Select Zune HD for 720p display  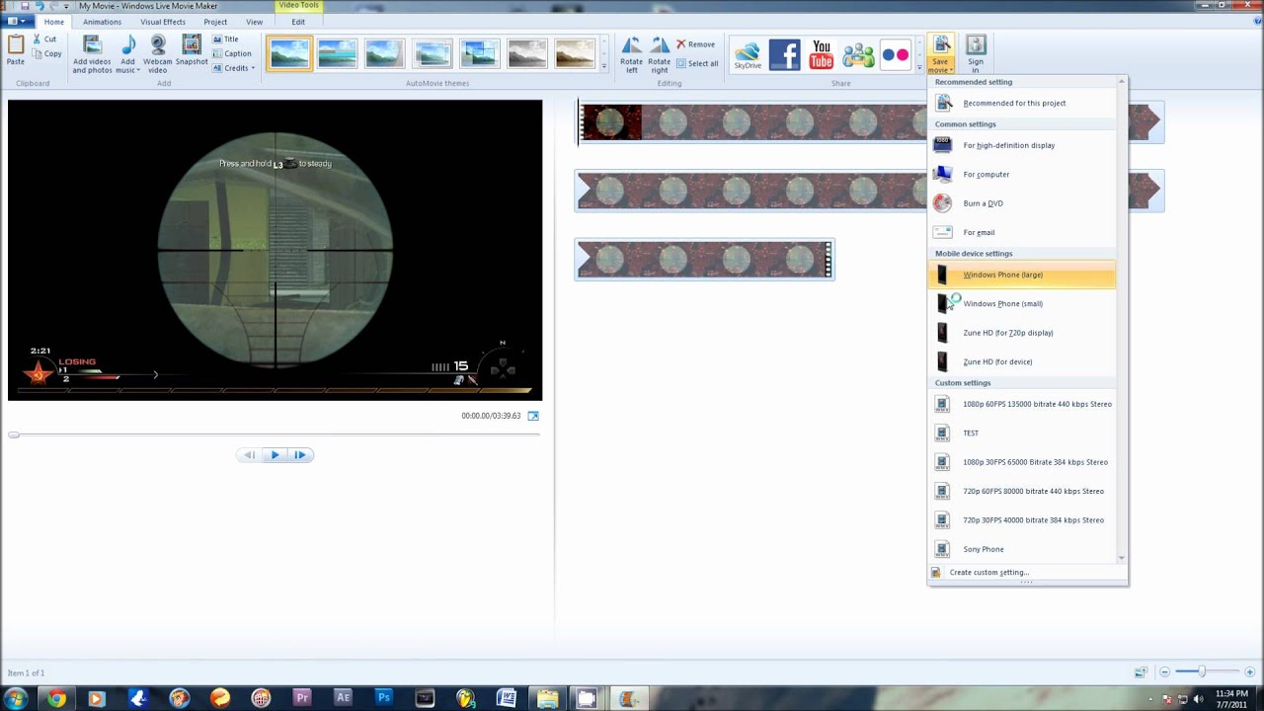tap(1023, 333)
